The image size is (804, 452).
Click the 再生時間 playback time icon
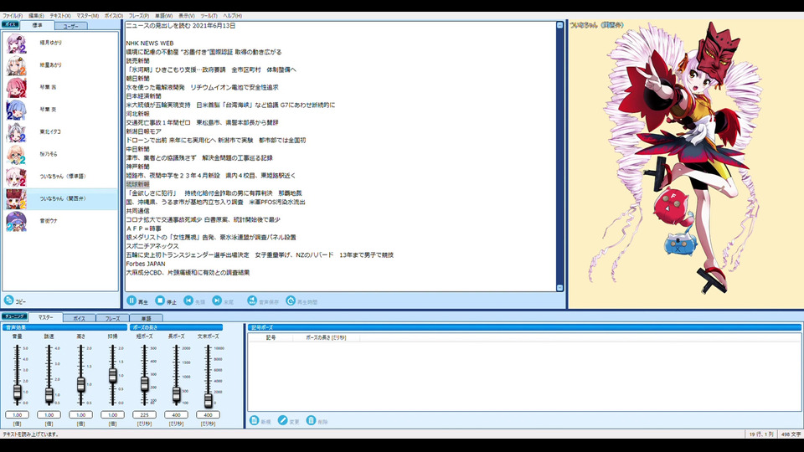[291, 300]
